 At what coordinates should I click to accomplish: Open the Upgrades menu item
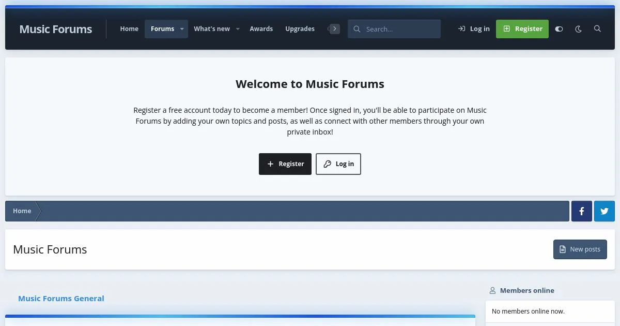click(x=300, y=29)
